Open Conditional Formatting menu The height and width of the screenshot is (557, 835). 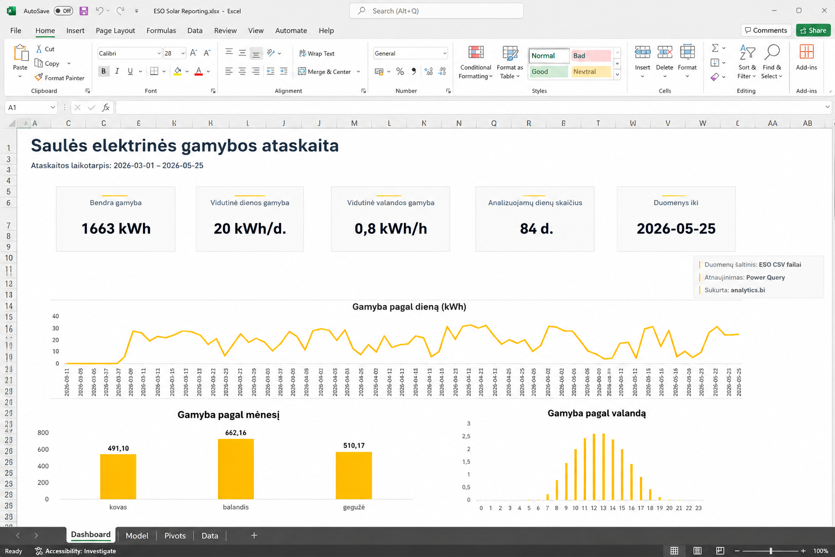476,62
